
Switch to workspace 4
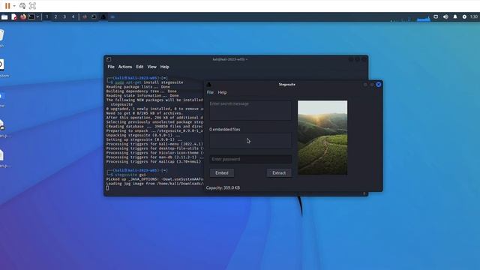[x=73, y=16]
